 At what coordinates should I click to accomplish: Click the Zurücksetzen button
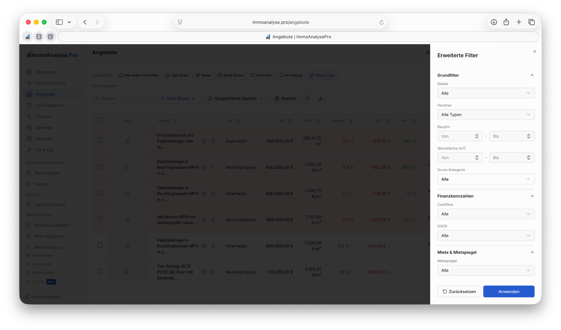tap(459, 291)
